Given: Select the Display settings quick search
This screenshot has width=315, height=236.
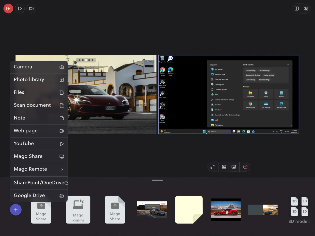Looking at the screenshot, I should (x=269, y=75).
